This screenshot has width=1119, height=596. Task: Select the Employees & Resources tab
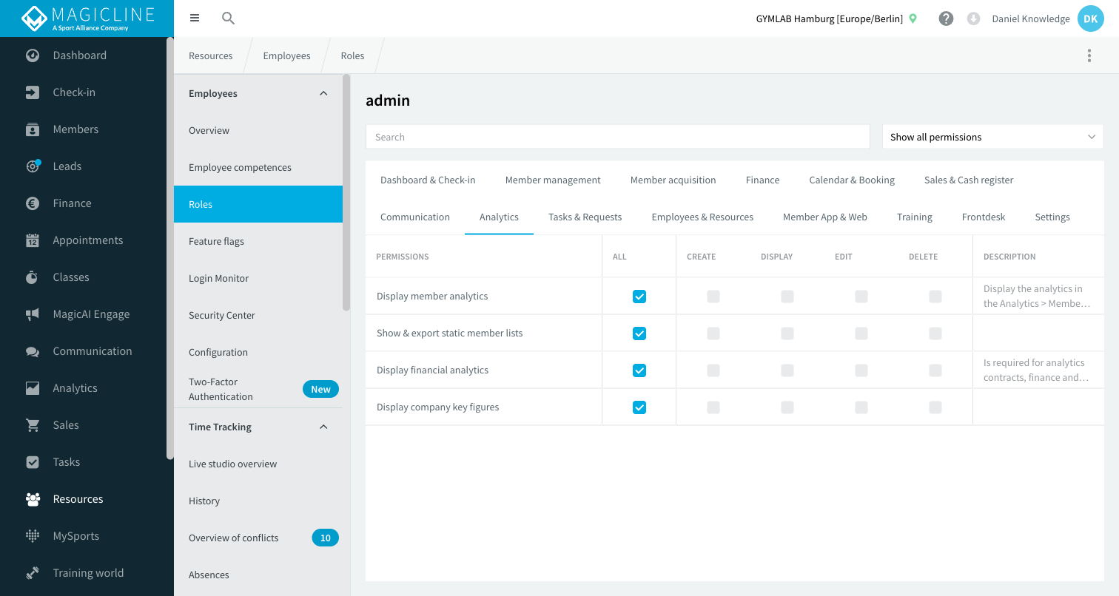702,217
